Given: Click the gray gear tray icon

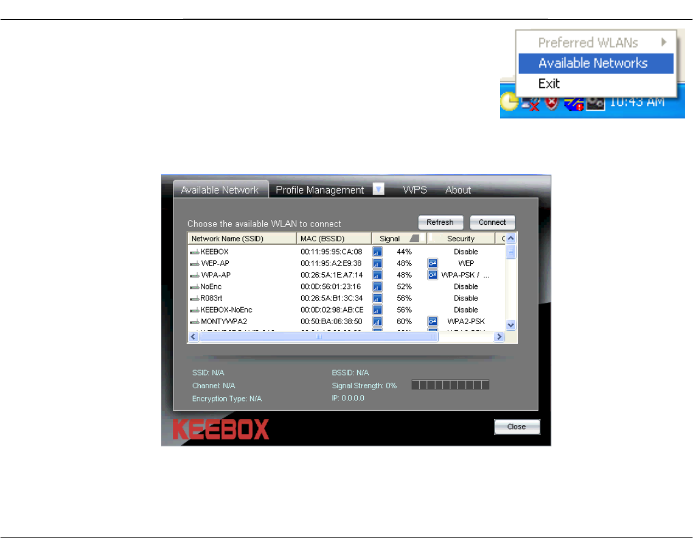Looking at the screenshot, I should tap(595, 103).
